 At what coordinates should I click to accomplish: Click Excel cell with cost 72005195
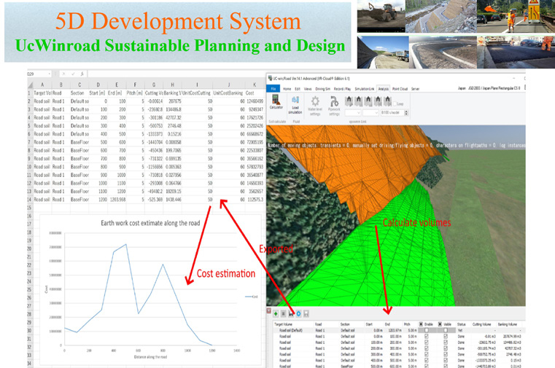pyautogui.click(x=254, y=142)
